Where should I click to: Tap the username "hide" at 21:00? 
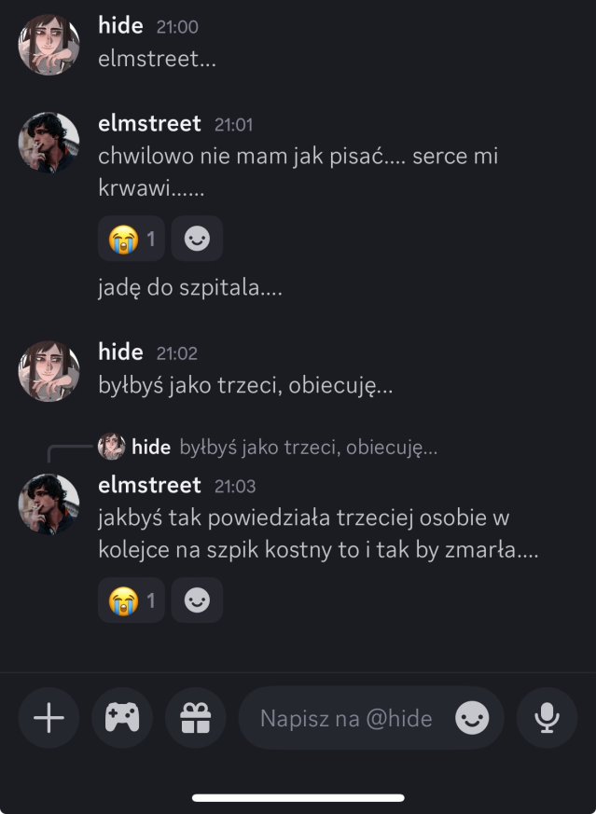pyautogui.click(x=120, y=27)
